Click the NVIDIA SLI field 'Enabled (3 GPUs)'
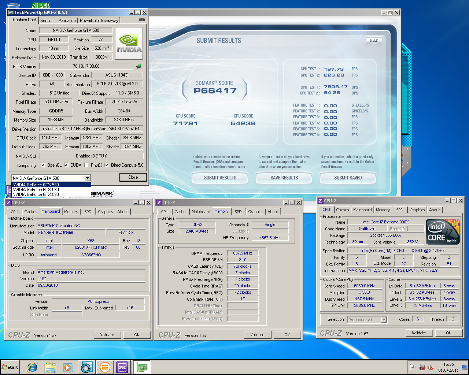 pos(91,156)
